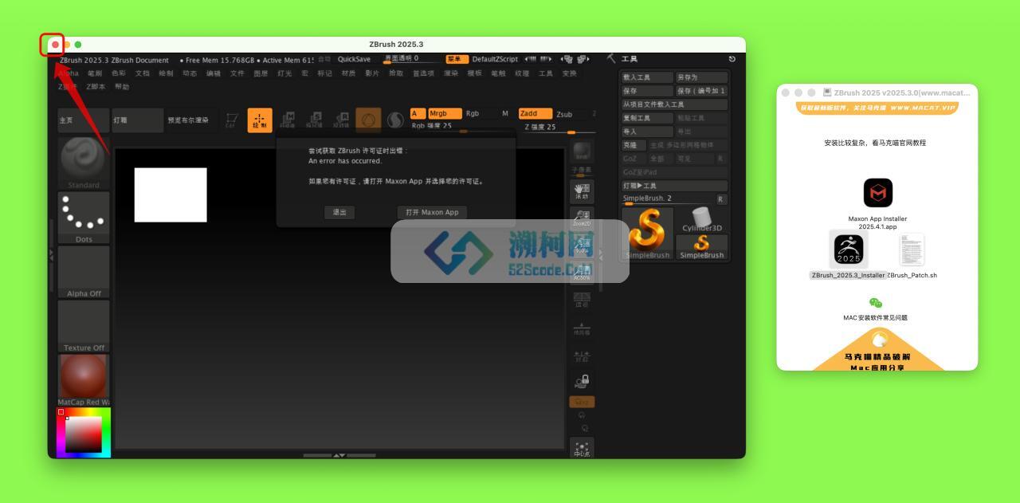Open the Standard brush thumbnail
The width and height of the screenshot is (1020, 503).
click(84, 163)
